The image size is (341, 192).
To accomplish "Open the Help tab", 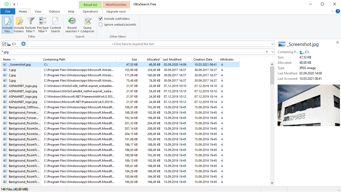I will pyautogui.click(x=71, y=11).
